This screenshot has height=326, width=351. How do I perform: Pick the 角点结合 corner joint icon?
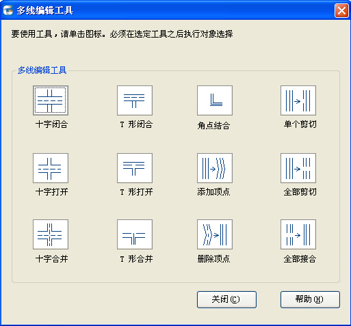(x=215, y=100)
